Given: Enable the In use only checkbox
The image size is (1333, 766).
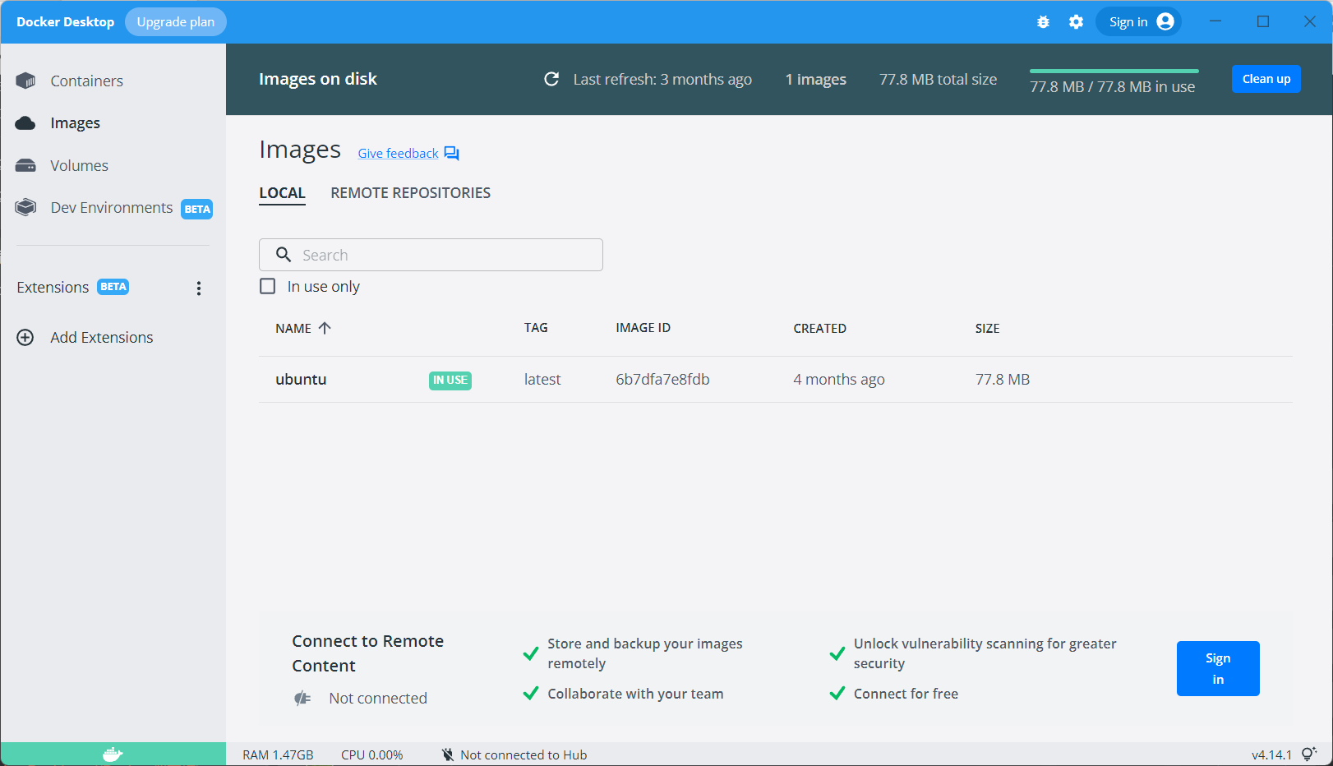Looking at the screenshot, I should pos(268,286).
